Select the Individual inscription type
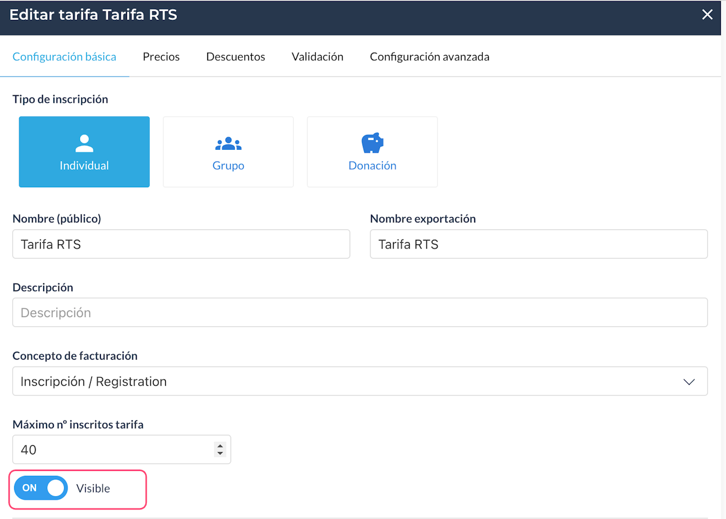This screenshot has width=726, height=519. point(85,152)
